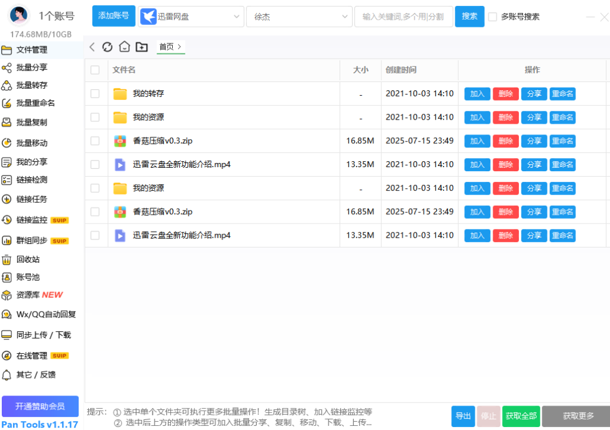
Task: Open the 徐杰 account dropdown
Action: point(299,17)
